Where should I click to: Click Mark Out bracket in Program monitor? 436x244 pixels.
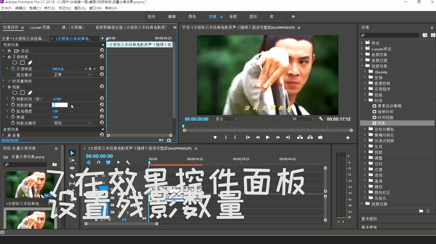(x=235, y=137)
